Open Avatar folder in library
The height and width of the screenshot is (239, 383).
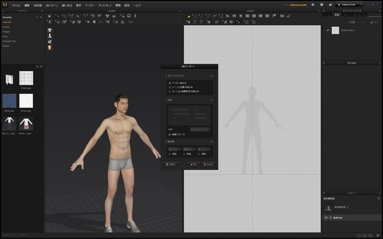pyautogui.click(x=6, y=27)
